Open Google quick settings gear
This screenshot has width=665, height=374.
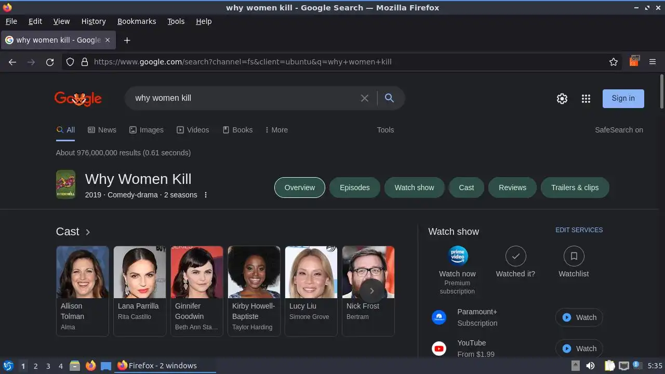(x=562, y=99)
